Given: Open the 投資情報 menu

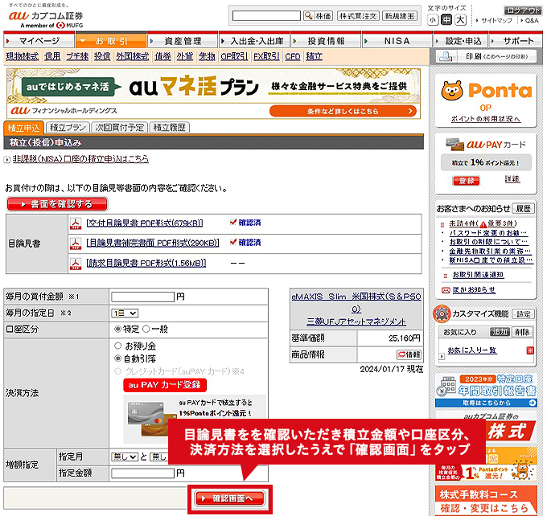Looking at the screenshot, I should pyautogui.click(x=326, y=41).
